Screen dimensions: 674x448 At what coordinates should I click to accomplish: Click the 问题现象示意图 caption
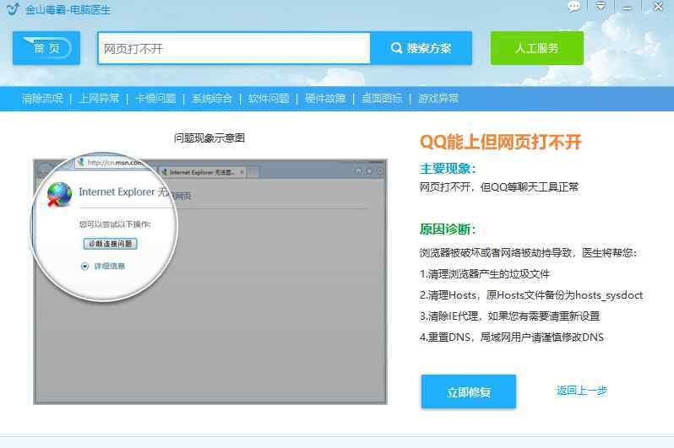[x=209, y=138]
